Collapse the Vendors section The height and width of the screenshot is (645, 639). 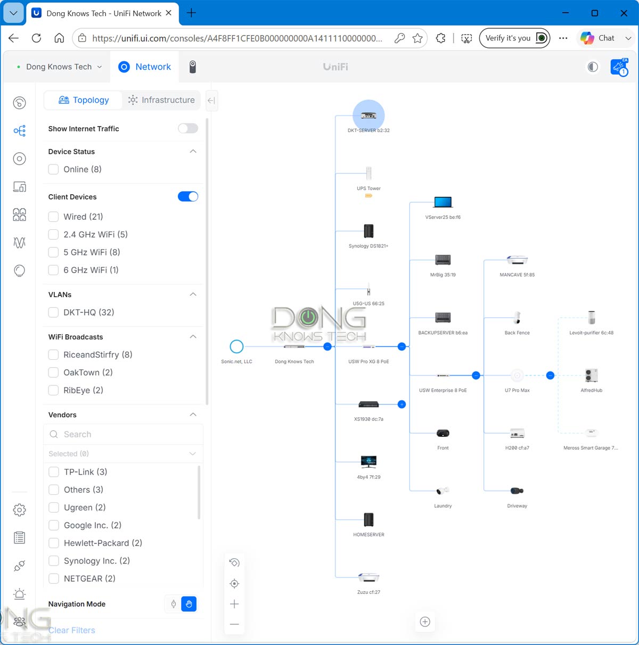193,415
